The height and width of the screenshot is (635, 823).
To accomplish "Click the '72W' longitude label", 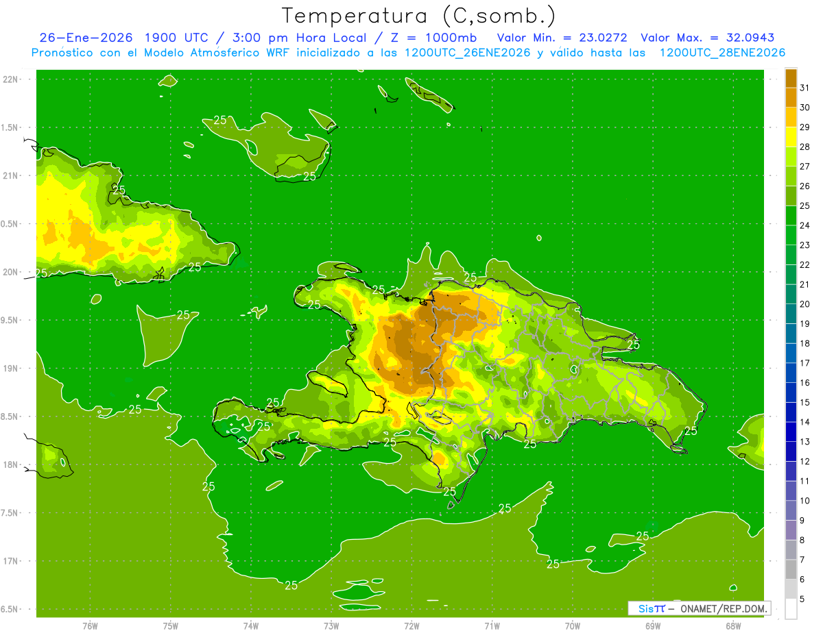I will tap(411, 626).
